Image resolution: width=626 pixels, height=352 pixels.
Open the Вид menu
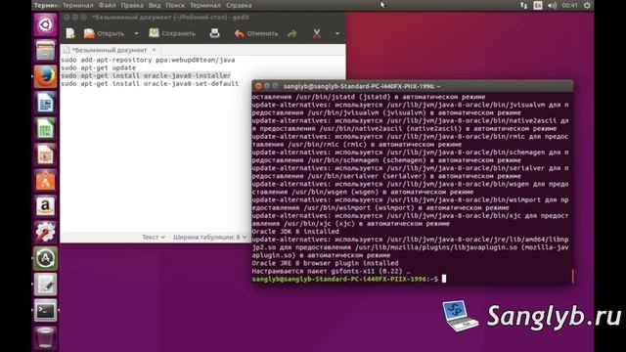click(x=155, y=5)
